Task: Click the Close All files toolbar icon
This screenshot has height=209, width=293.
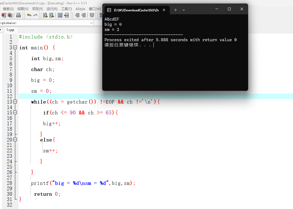Action: click(x=10, y=15)
